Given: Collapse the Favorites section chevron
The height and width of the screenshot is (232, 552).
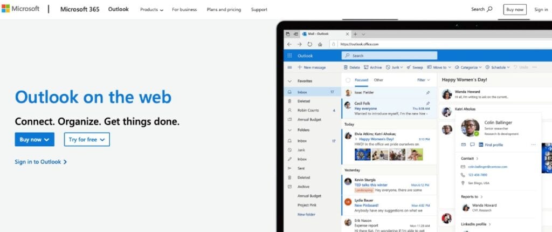Looking at the screenshot, I should pyautogui.click(x=289, y=81).
